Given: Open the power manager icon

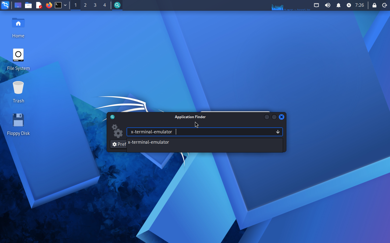Looking at the screenshot, I should [x=349, y=5].
